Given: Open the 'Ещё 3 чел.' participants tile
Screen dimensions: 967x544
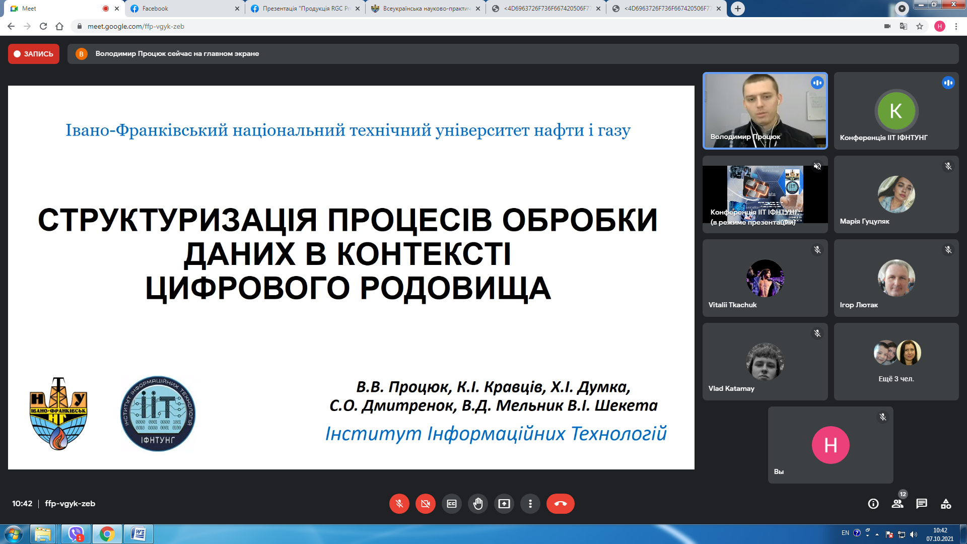Looking at the screenshot, I should click(896, 362).
